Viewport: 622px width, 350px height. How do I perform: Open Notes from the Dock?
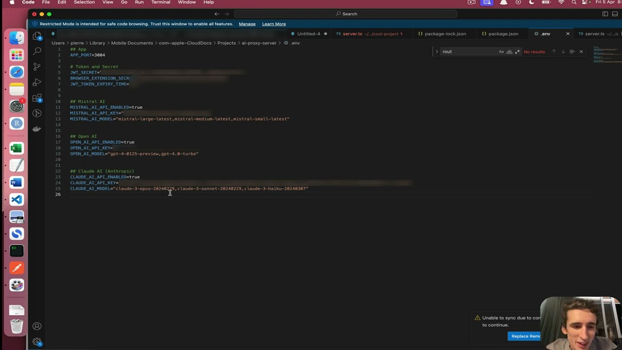pyautogui.click(x=17, y=89)
